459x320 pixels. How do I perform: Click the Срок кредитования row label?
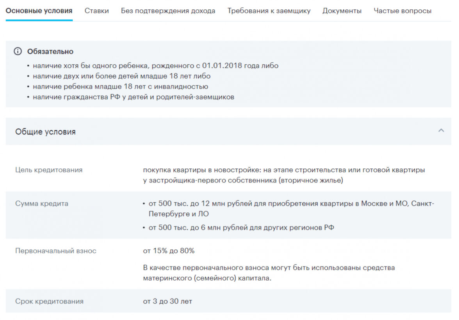tap(49, 301)
